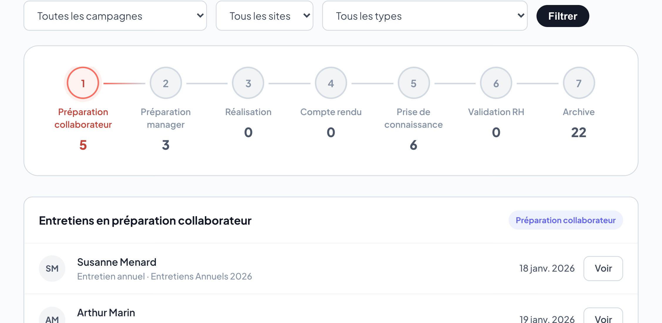This screenshot has height=323, width=662.
Task: Select step 7 circle Archive
Action: [579, 83]
